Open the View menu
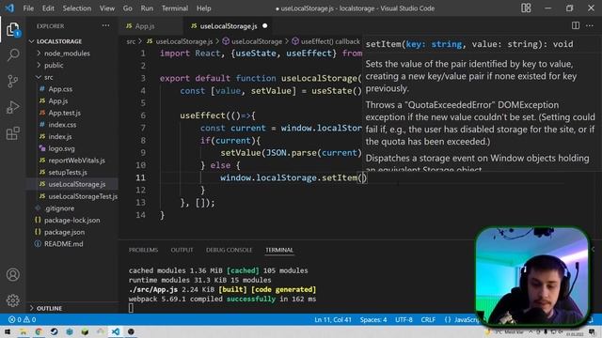 106,8
